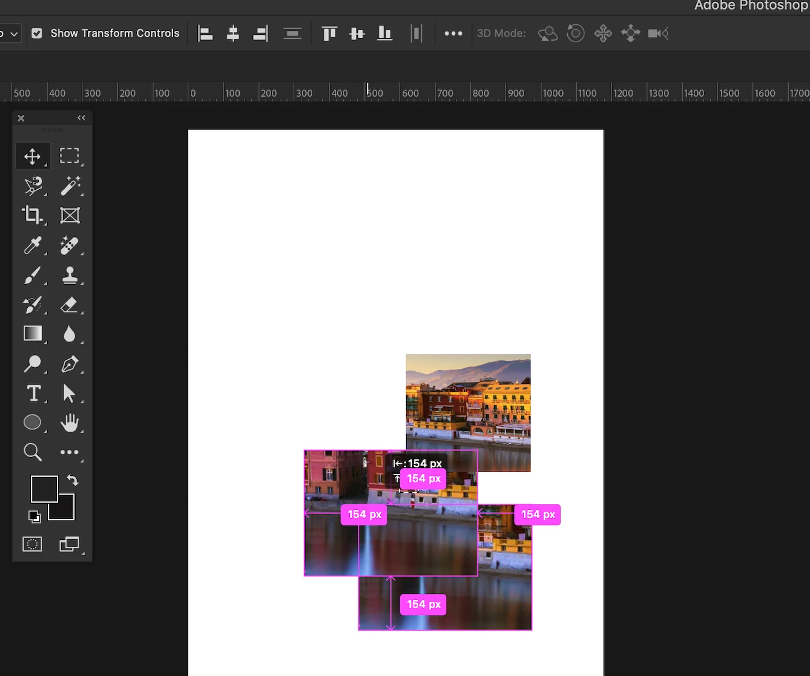Select the Horizontal Type tool

coord(33,393)
